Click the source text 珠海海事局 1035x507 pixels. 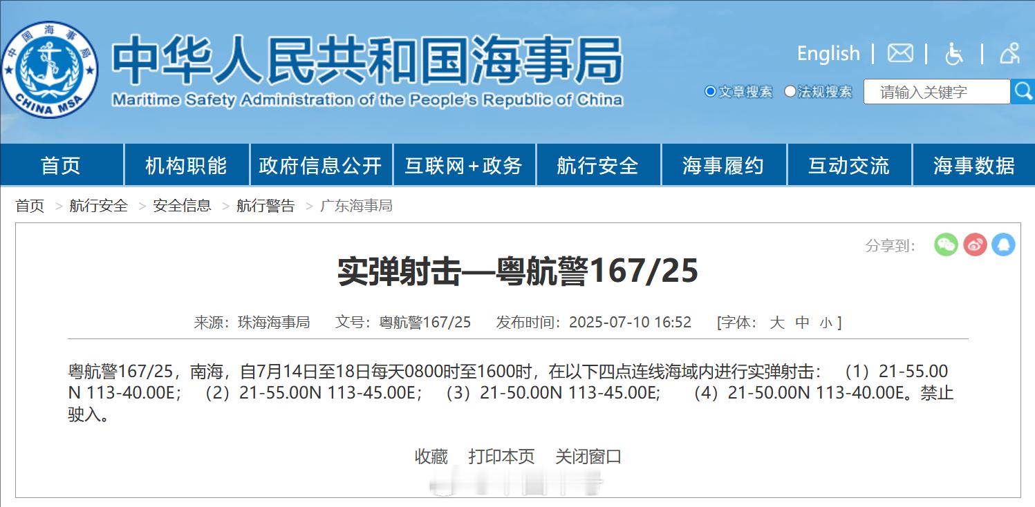click(274, 323)
